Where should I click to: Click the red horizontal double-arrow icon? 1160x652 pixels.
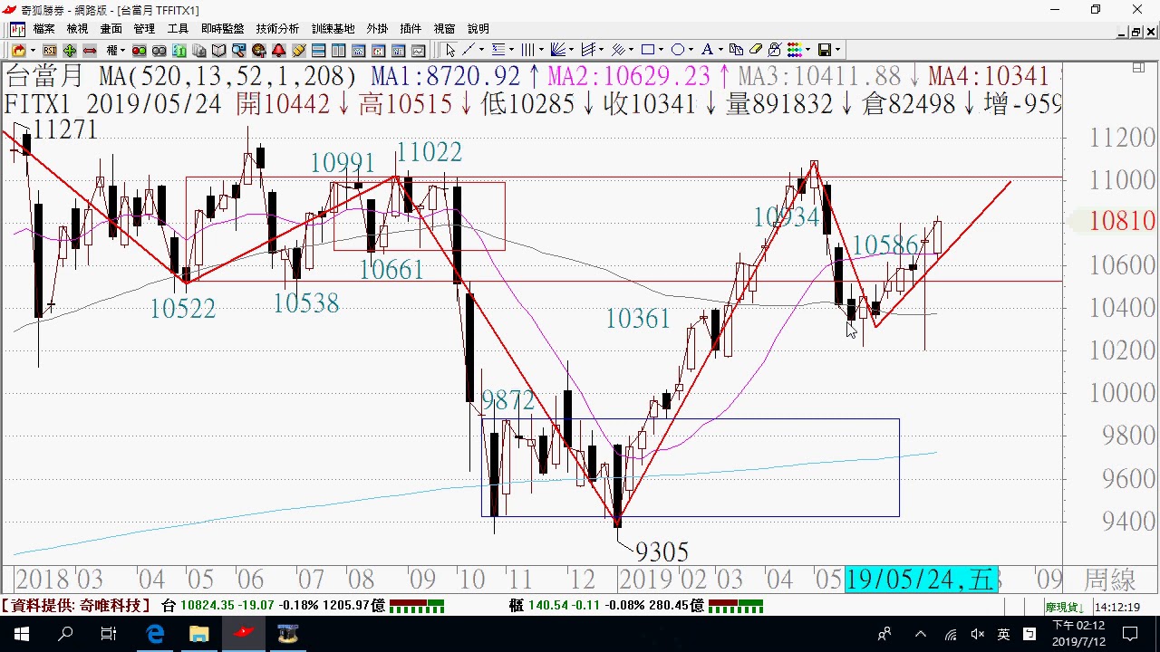point(90,50)
